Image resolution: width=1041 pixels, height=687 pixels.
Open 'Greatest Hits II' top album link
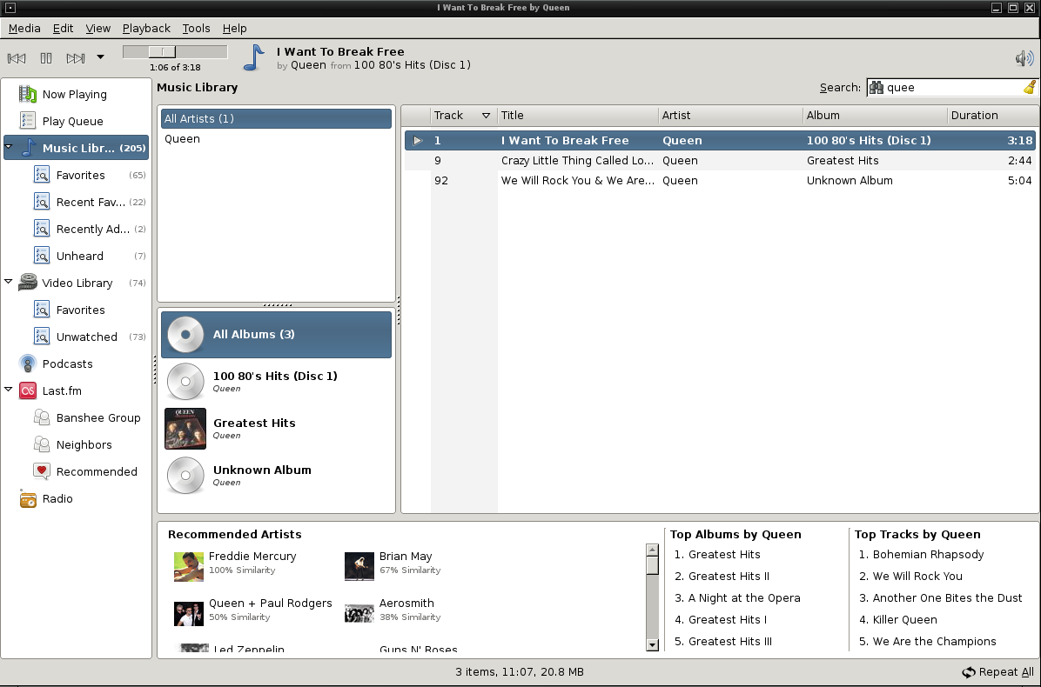tap(729, 577)
